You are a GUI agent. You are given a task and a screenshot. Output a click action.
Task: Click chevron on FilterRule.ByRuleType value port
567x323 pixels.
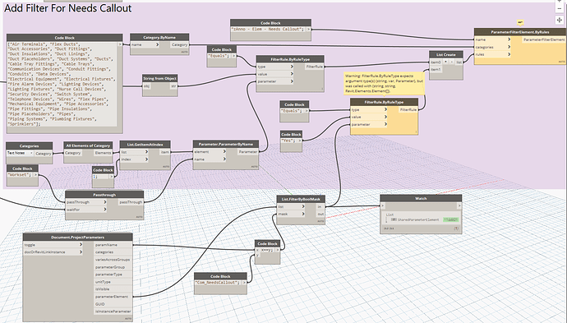point(292,74)
